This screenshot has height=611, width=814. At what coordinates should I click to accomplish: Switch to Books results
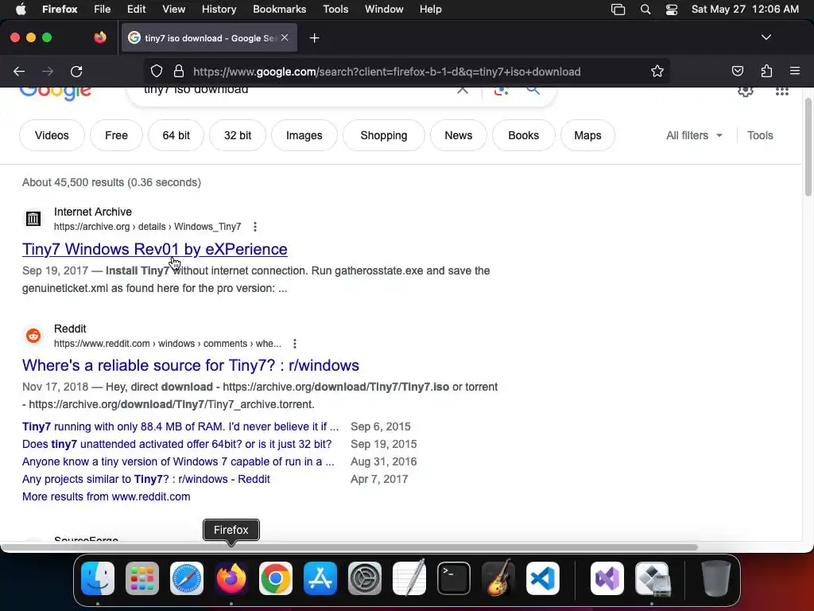[x=523, y=135]
